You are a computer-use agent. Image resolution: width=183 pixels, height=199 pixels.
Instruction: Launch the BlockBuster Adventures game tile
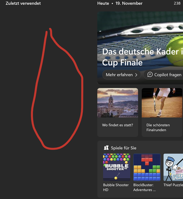[x=147, y=167]
